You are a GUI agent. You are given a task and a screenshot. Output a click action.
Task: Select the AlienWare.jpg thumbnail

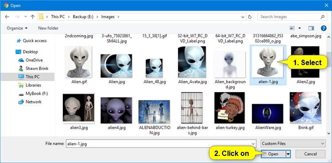[x=268, y=113]
